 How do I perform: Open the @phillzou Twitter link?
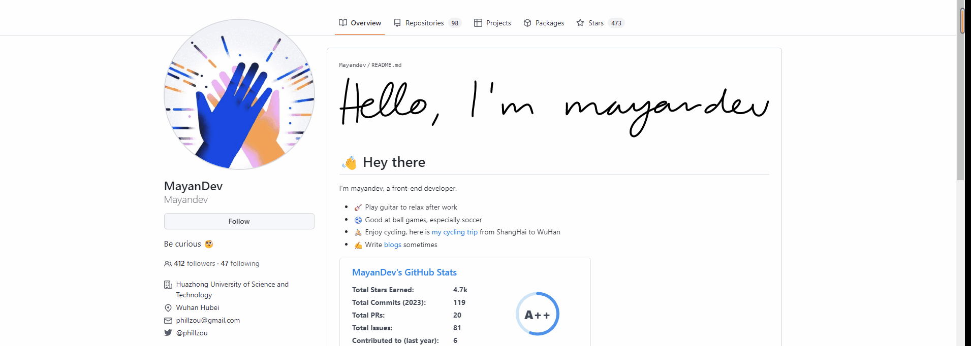192,333
